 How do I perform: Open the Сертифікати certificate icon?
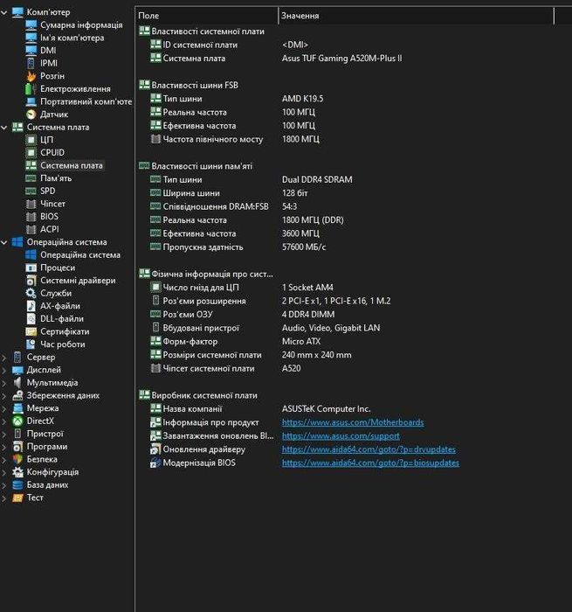point(31,331)
